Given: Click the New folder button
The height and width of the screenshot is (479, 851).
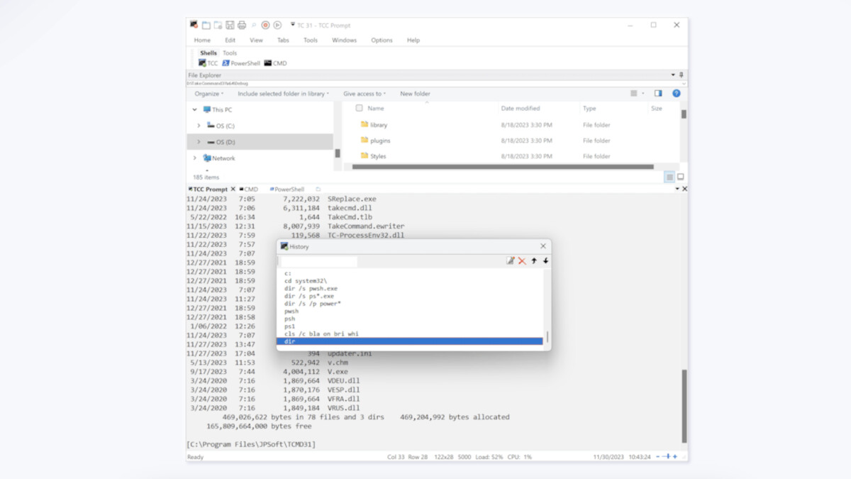Looking at the screenshot, I should click(415, 94).
